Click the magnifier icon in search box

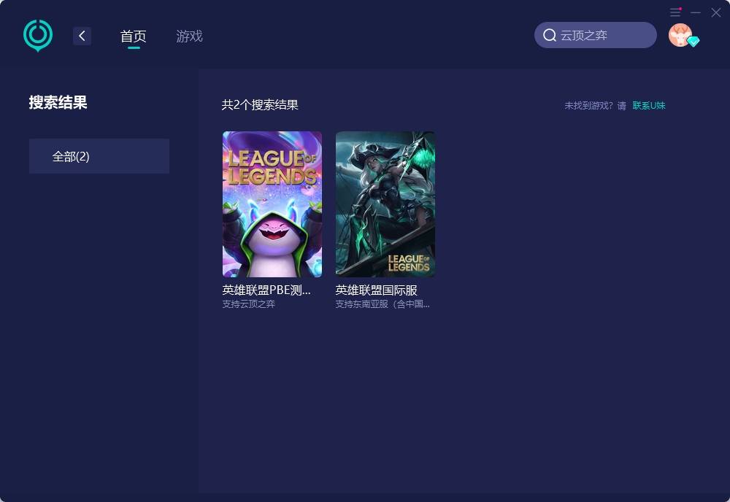(x=550, y=35)
